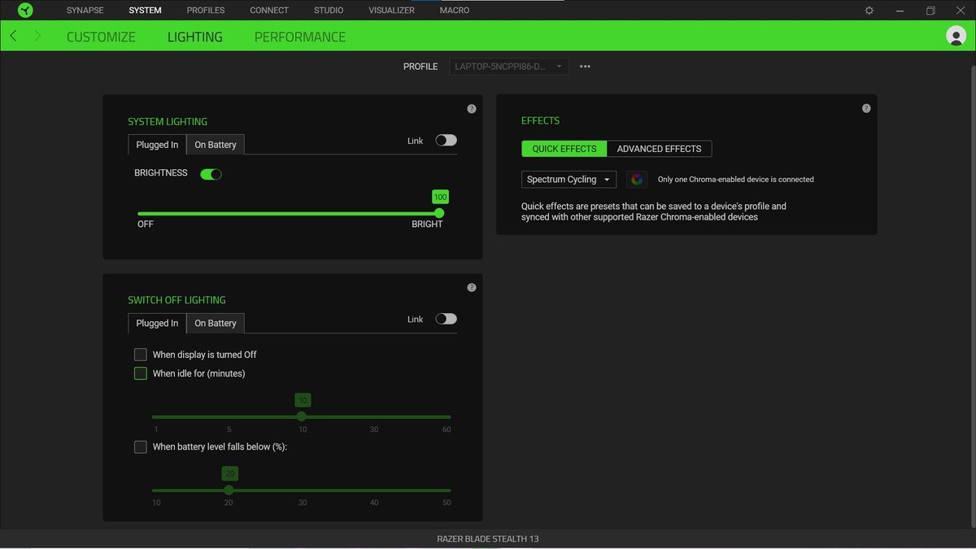Click the battery slider 50 mark
This screenshot has height=549, width=976.
click(446, 503)
